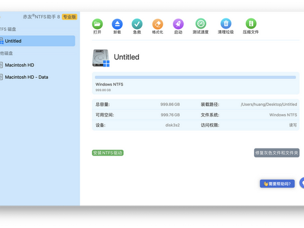Open the 清理垃圾 trash cleanup icon
This screenshot has width=304, height=228.
tap(226, 24)
